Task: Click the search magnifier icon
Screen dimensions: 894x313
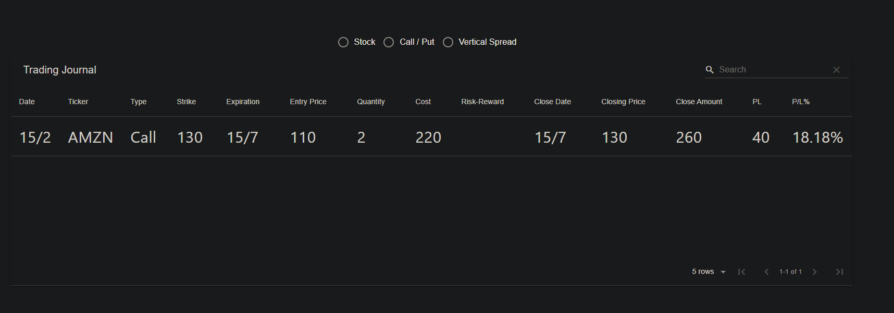Action: 710,69
